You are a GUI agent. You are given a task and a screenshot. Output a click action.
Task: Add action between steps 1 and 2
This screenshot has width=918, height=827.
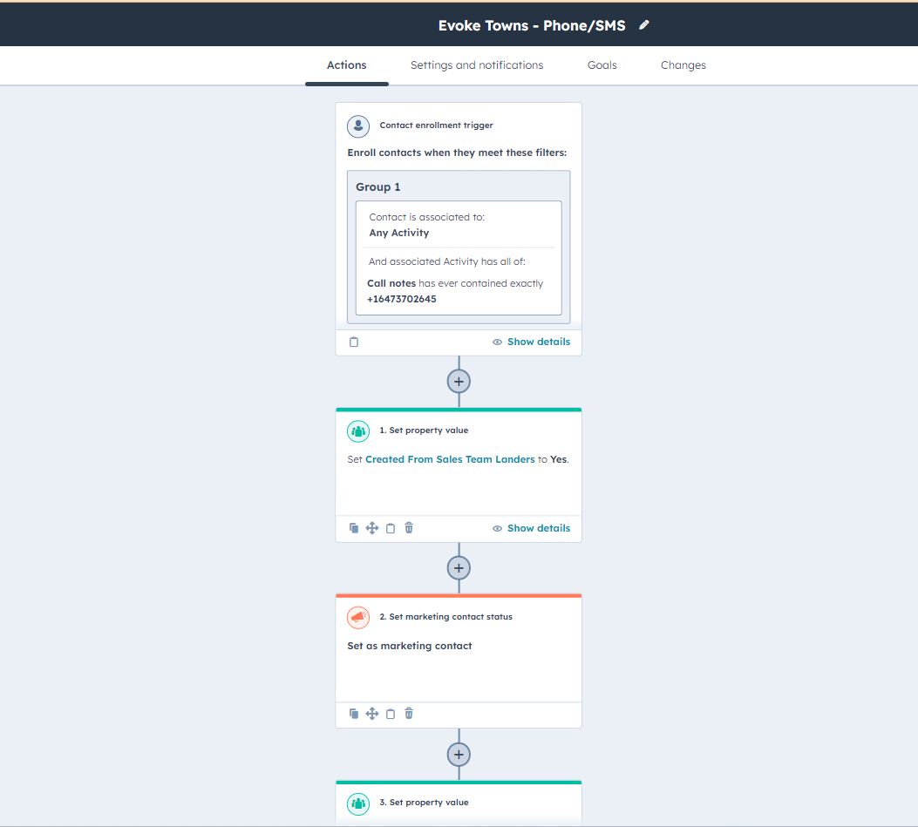[x=459, y=568]
